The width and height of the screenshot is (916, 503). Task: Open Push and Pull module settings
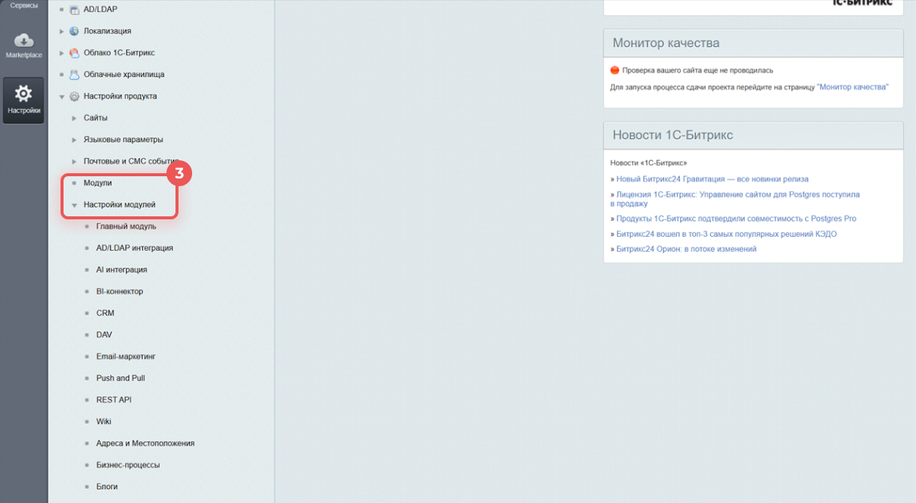[x=120, y=378]
